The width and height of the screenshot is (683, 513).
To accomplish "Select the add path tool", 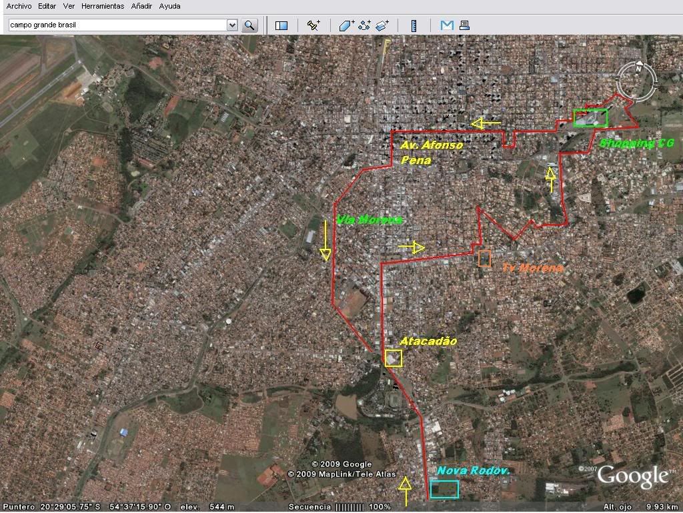I will point(364,25).
